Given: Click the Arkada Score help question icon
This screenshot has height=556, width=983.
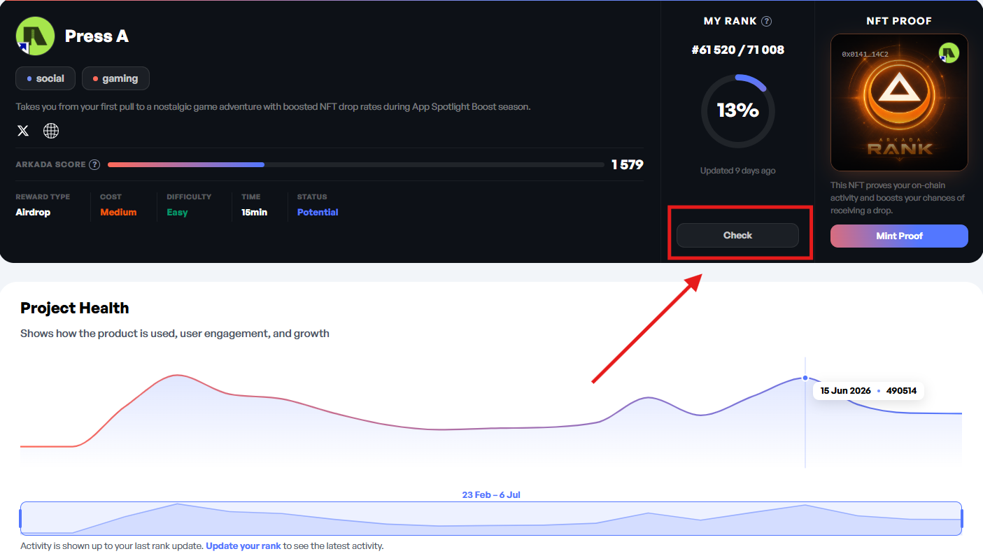Looking at the screenshot, I should pyautogui.click(x=94, y=165).
